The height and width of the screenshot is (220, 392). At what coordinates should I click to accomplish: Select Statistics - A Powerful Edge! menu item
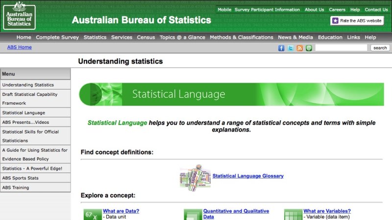pyautogui.click(x=35, y=168)
